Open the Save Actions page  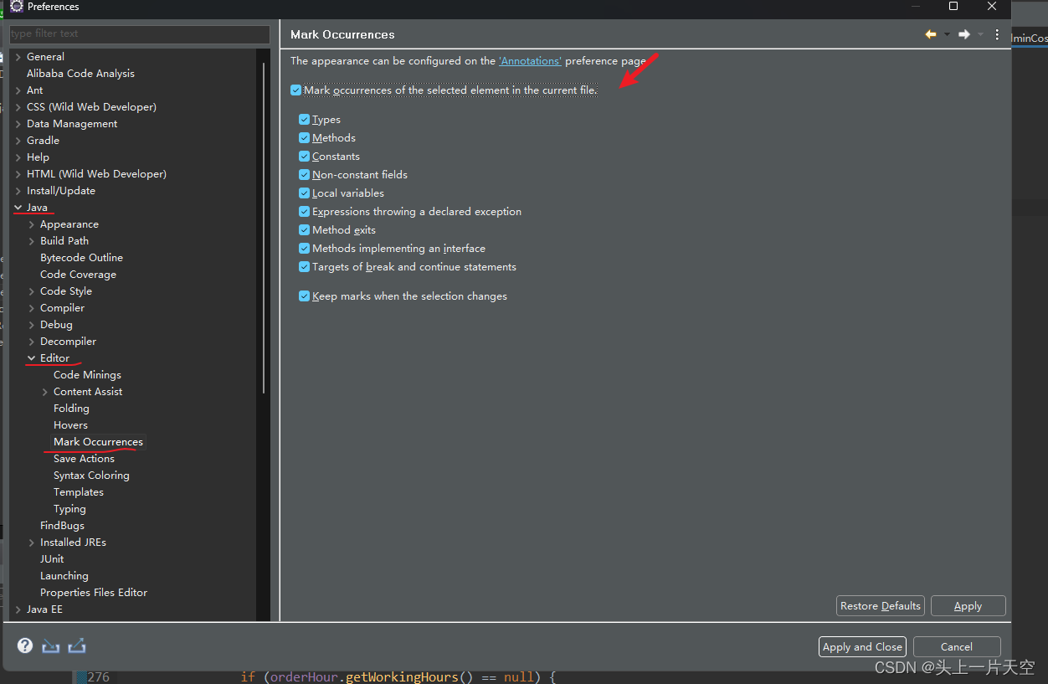point(84,459)
